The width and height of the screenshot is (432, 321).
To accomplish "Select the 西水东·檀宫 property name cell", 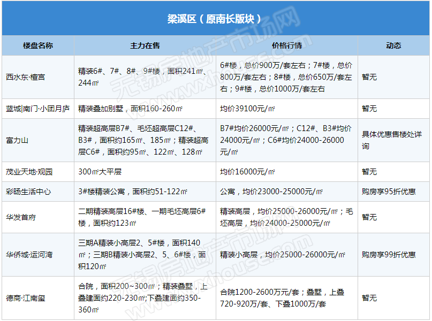I will 26,78.
